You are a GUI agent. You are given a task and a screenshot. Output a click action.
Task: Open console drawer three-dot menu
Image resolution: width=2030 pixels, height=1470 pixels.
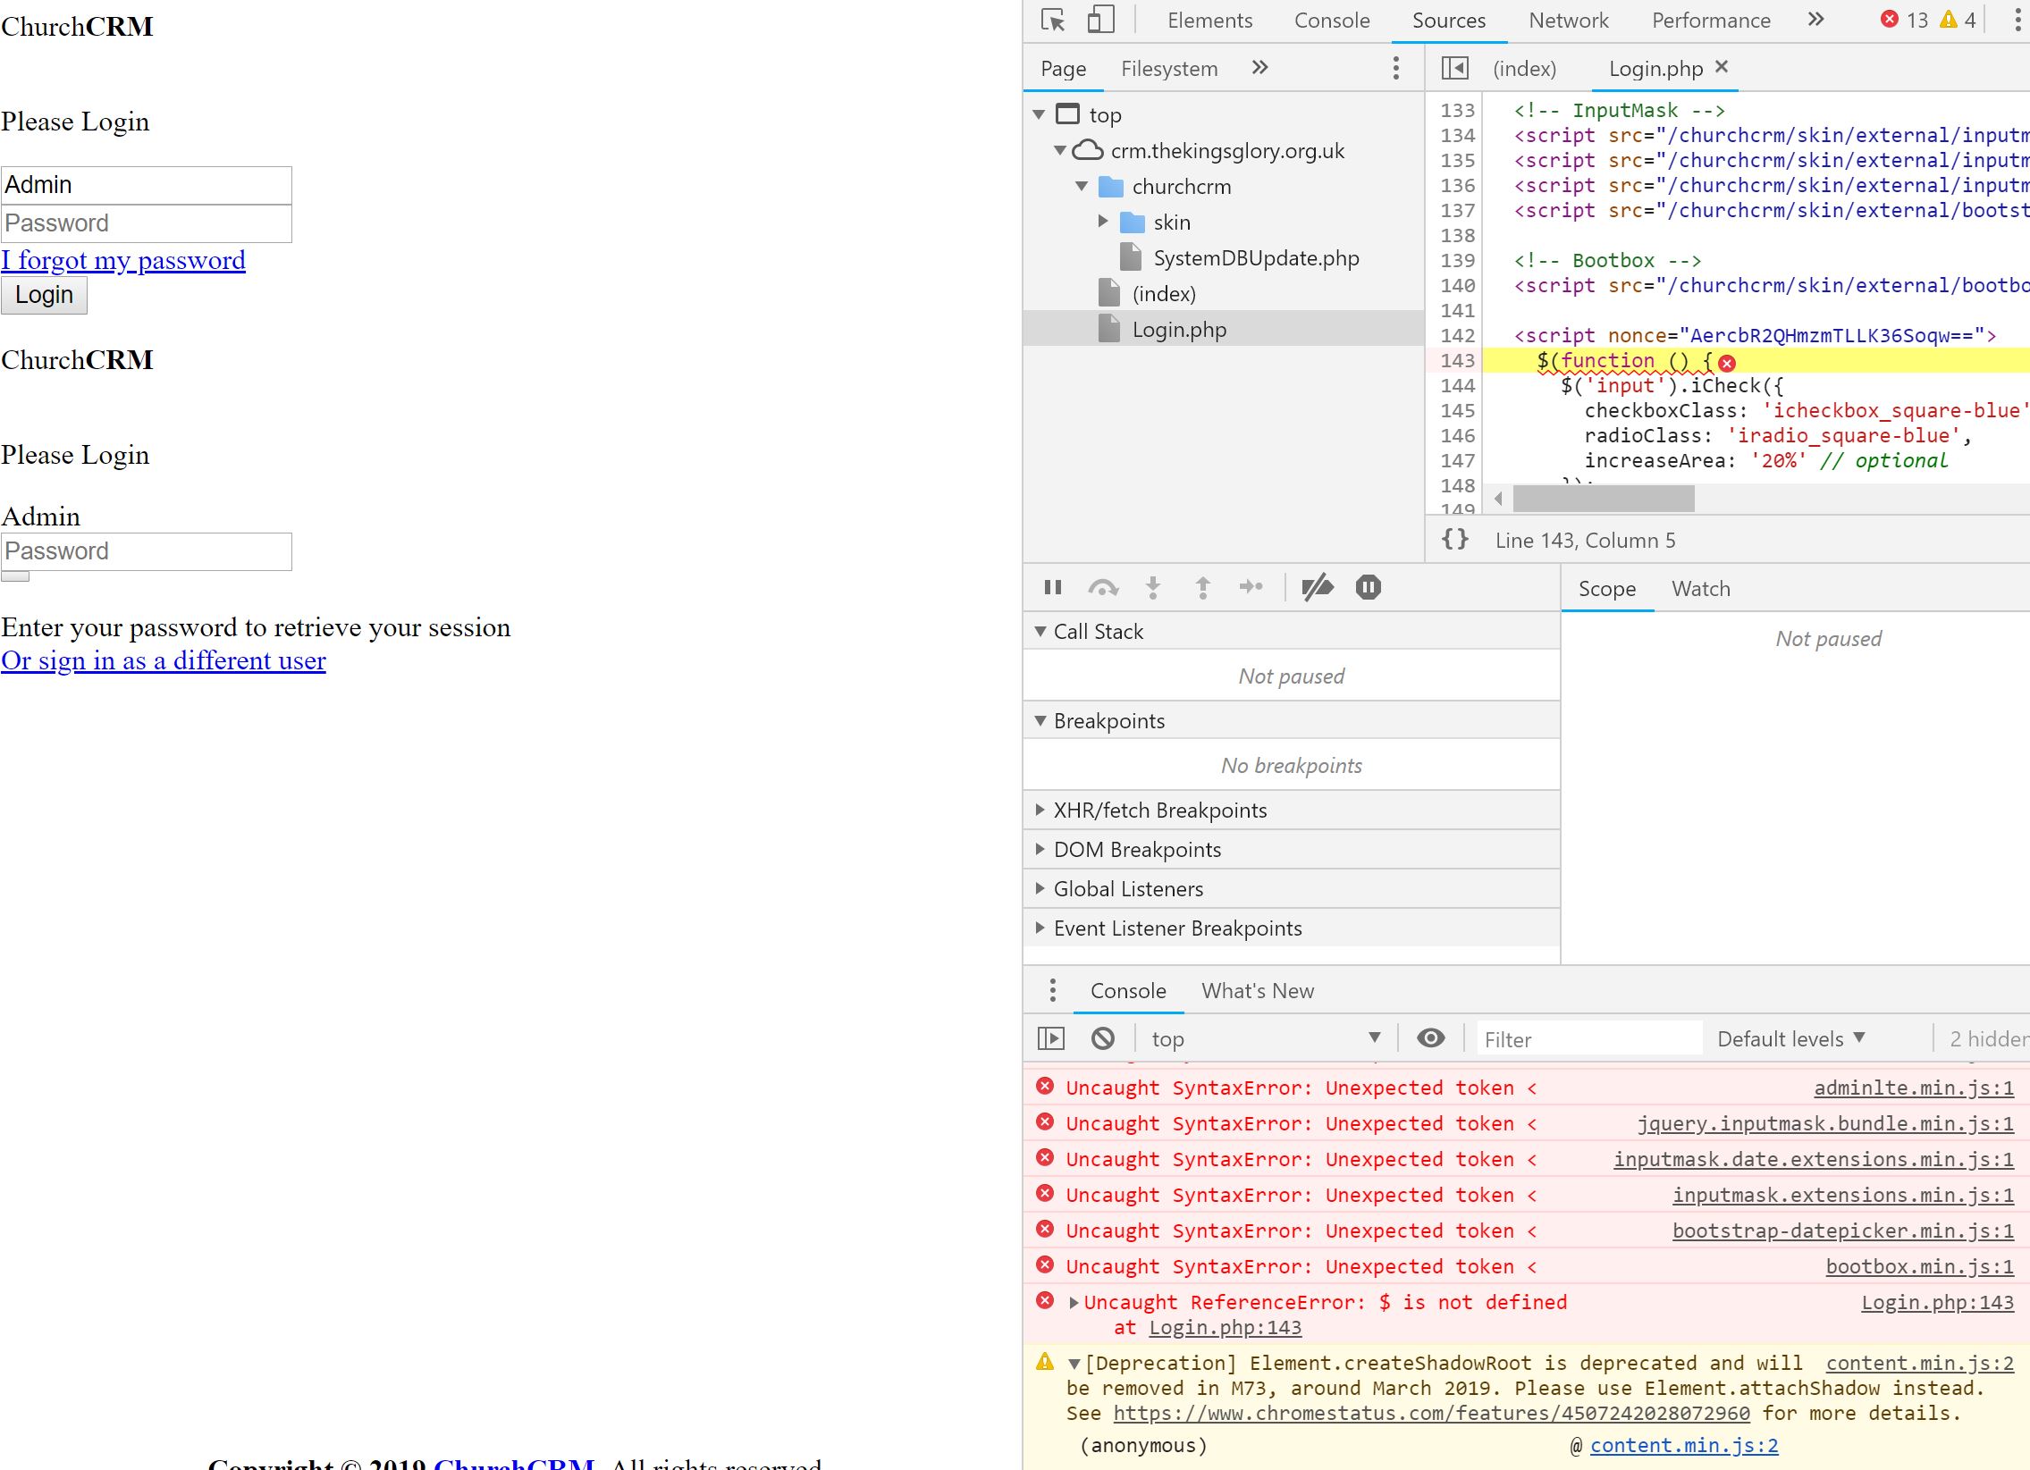pos(1053,990)
